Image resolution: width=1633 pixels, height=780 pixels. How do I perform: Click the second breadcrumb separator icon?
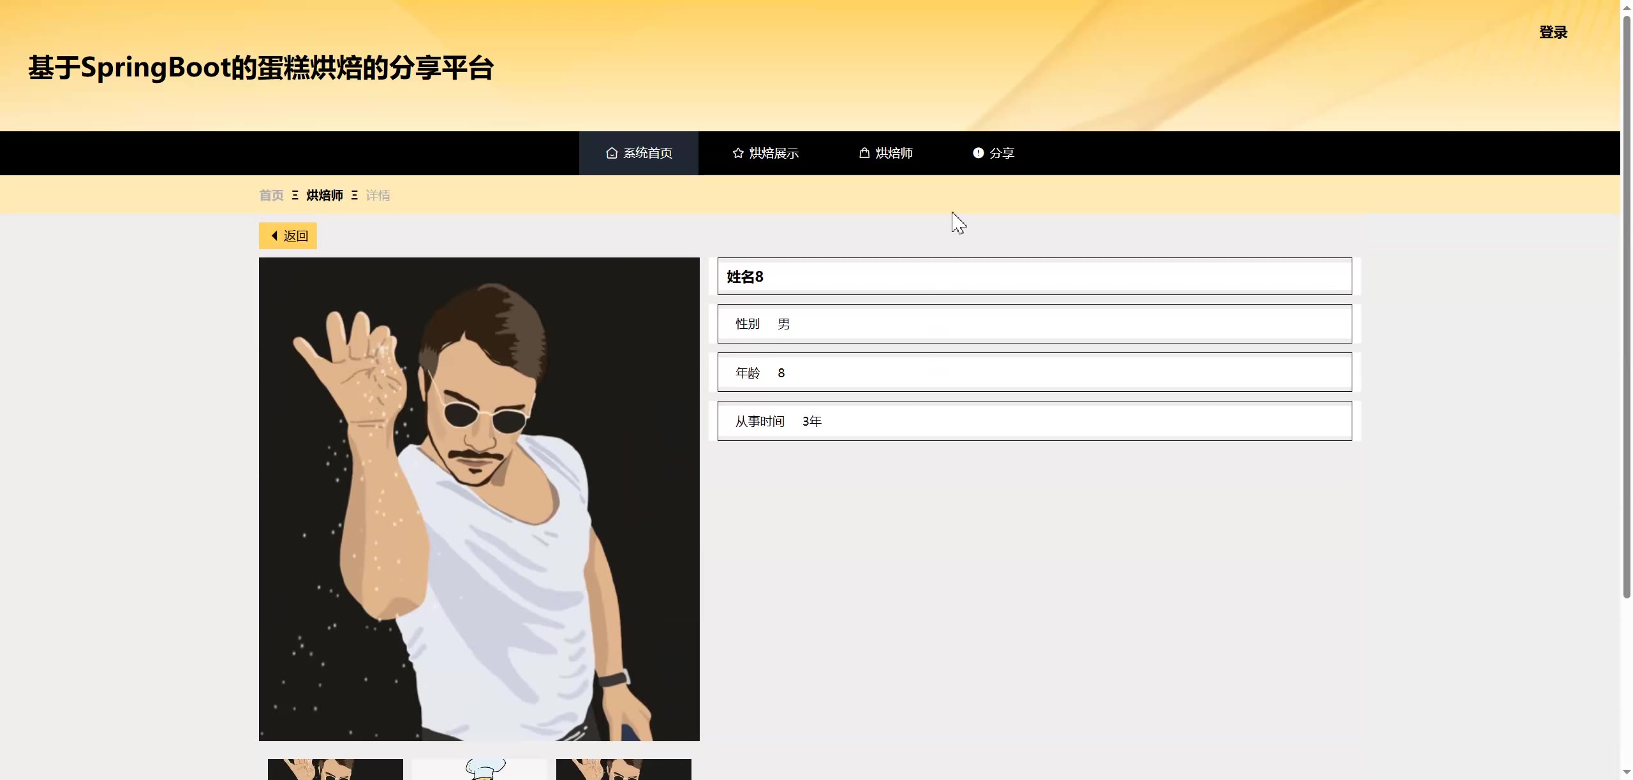tap(355, 196)
